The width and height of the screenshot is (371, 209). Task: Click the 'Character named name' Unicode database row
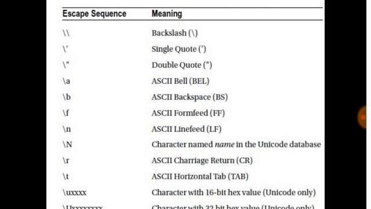tap(236, 145)
